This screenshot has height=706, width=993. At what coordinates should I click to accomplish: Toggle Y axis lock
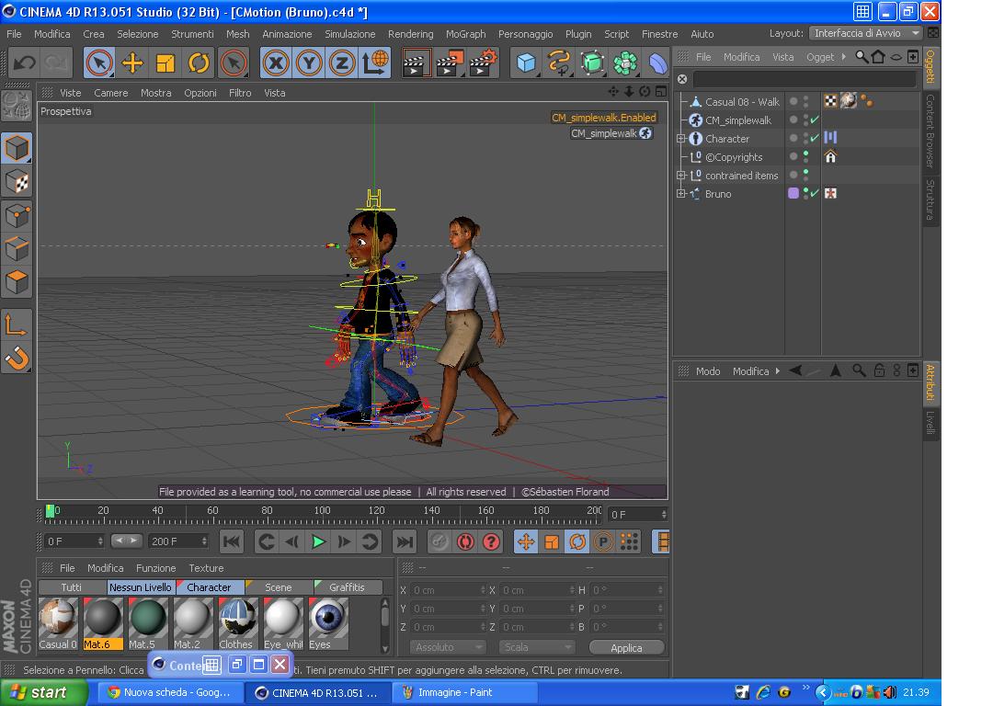(309, 63)
